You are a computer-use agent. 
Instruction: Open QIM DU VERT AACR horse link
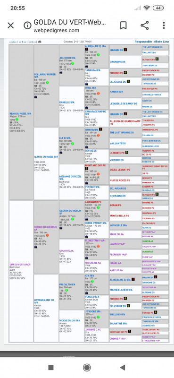pos(20,265)
